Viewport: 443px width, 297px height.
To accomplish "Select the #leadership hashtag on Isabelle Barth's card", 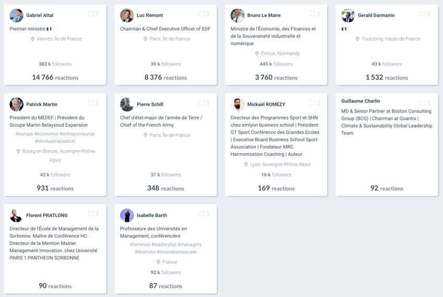I will click(164, 244).
